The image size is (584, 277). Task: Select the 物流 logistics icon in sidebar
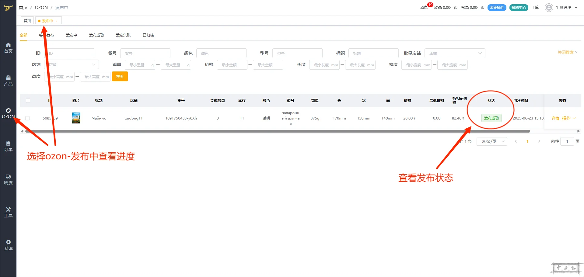tap(8, 179)
